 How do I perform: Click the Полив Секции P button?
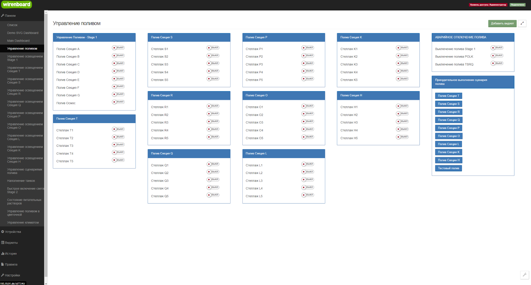point(449,128)
